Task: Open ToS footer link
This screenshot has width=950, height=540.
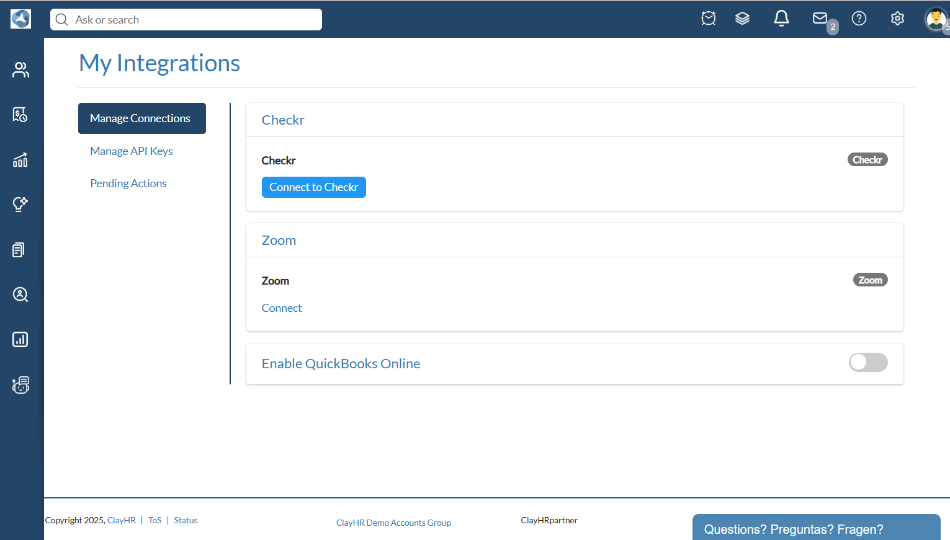Action: [155, 520]
